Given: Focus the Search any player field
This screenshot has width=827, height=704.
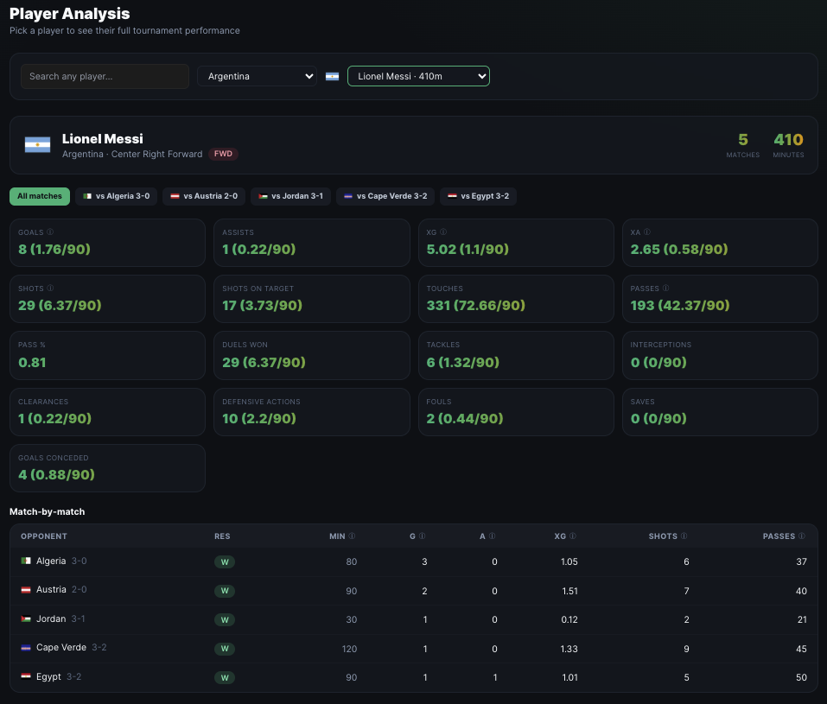Looking at the screenshot, I should click(x=105, y=77).
